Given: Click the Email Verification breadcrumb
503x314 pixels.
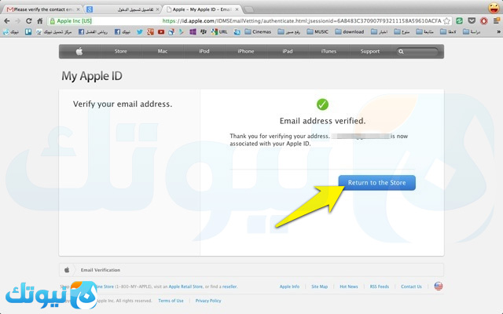Looking at the screenshot, I should point(101,270).
